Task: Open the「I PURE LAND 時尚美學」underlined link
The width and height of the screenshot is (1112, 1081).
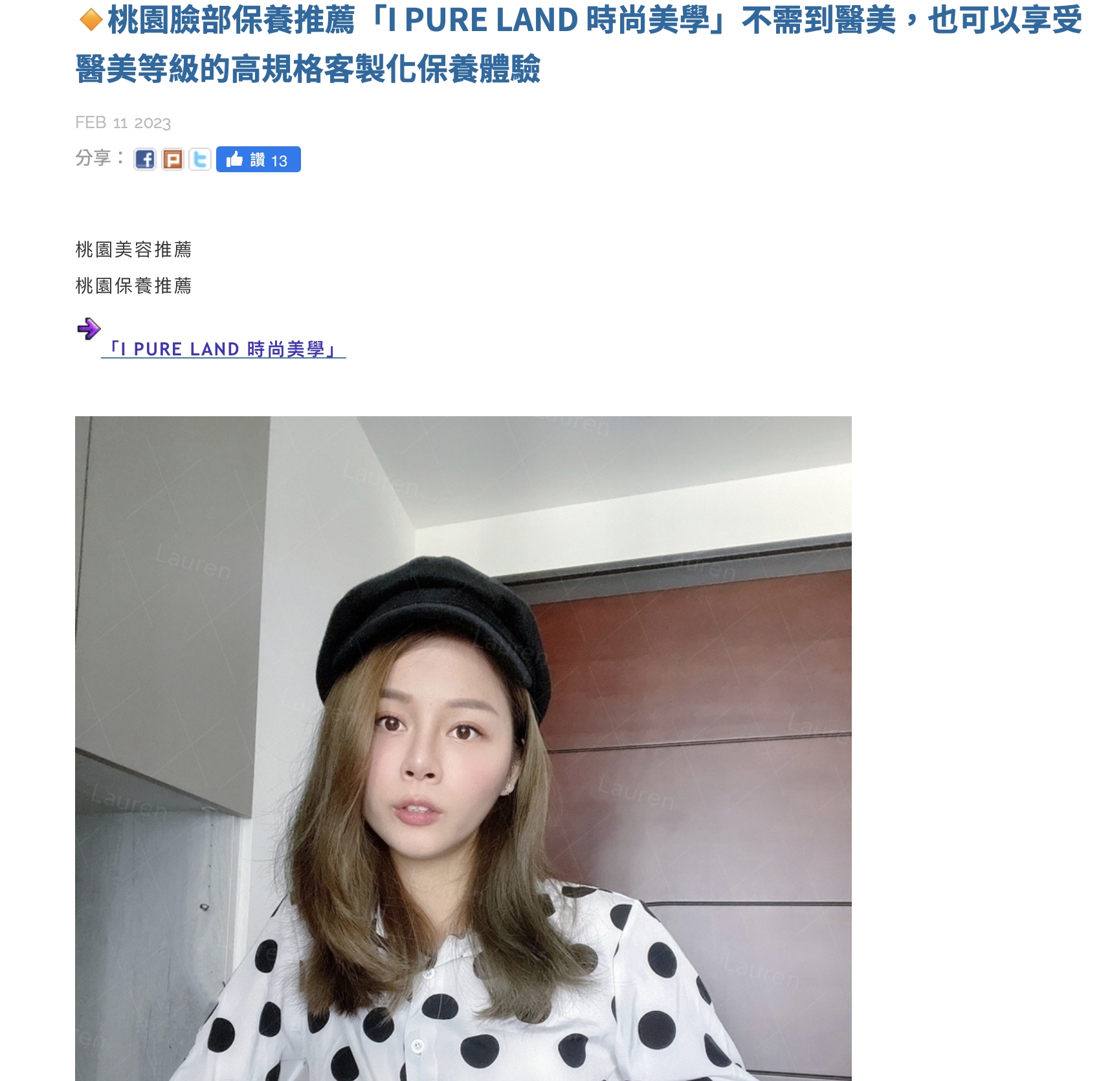Action: tap(223, 350)
